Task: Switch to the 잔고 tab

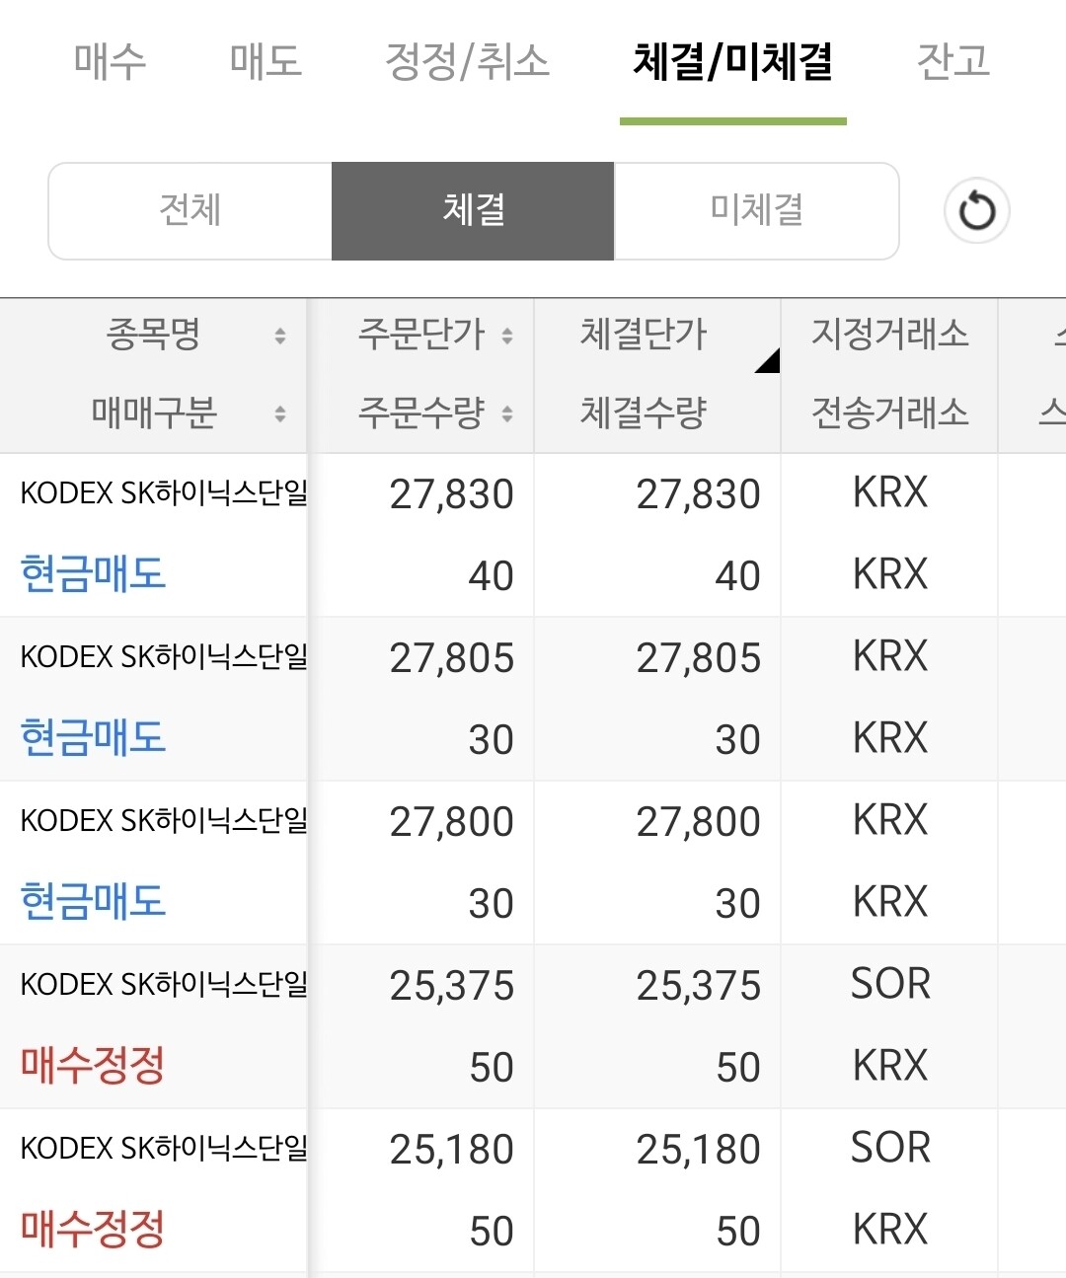Action: pos(952,61)
